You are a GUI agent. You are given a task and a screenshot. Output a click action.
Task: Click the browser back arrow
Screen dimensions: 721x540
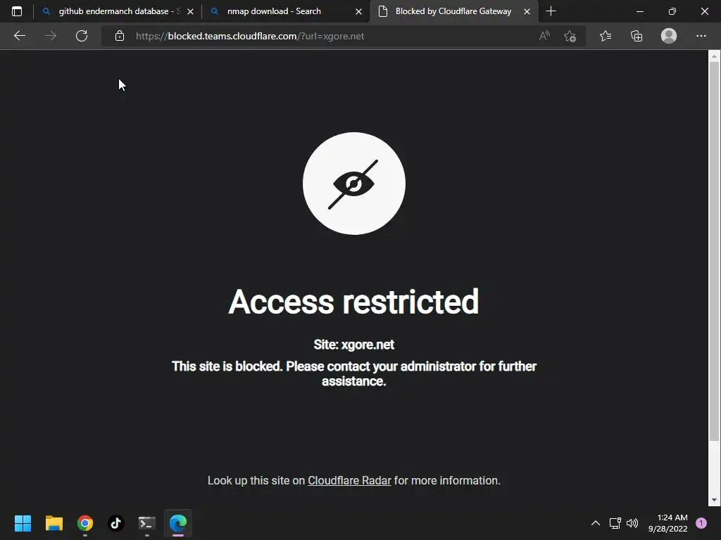19,36
